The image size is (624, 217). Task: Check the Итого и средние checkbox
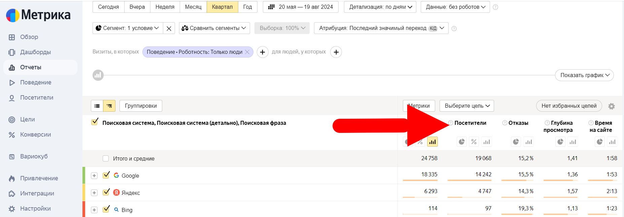[x=106, y=158]
